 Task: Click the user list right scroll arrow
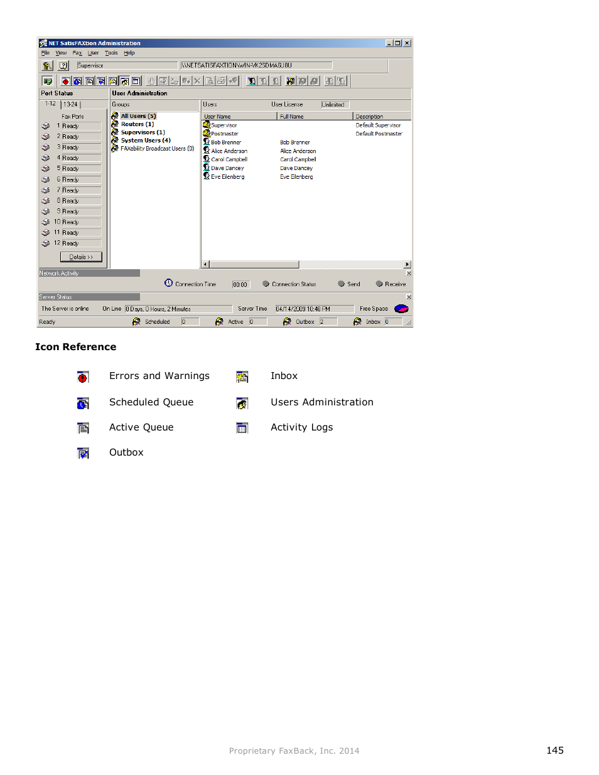tap(407, 265)
